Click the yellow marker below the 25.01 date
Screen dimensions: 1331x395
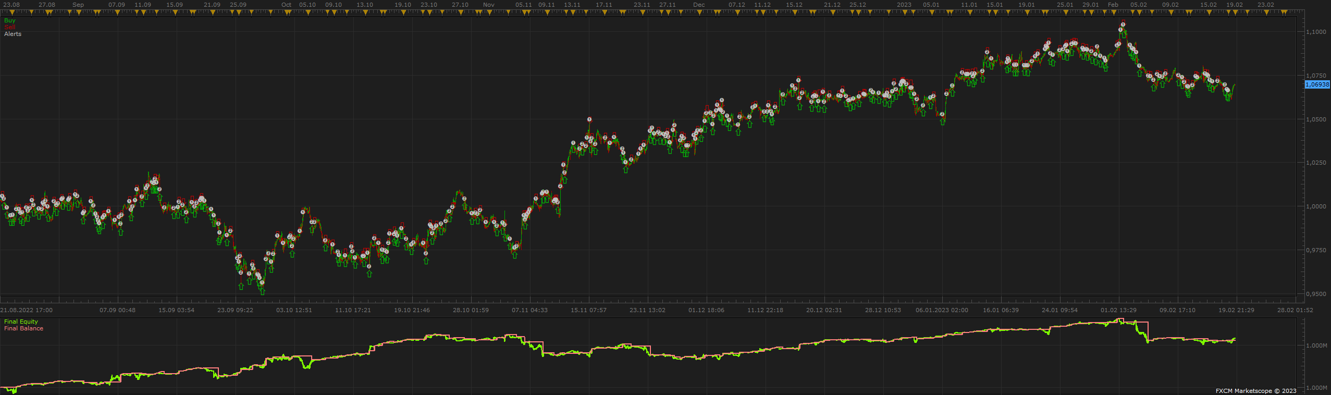coord(1065,13)
